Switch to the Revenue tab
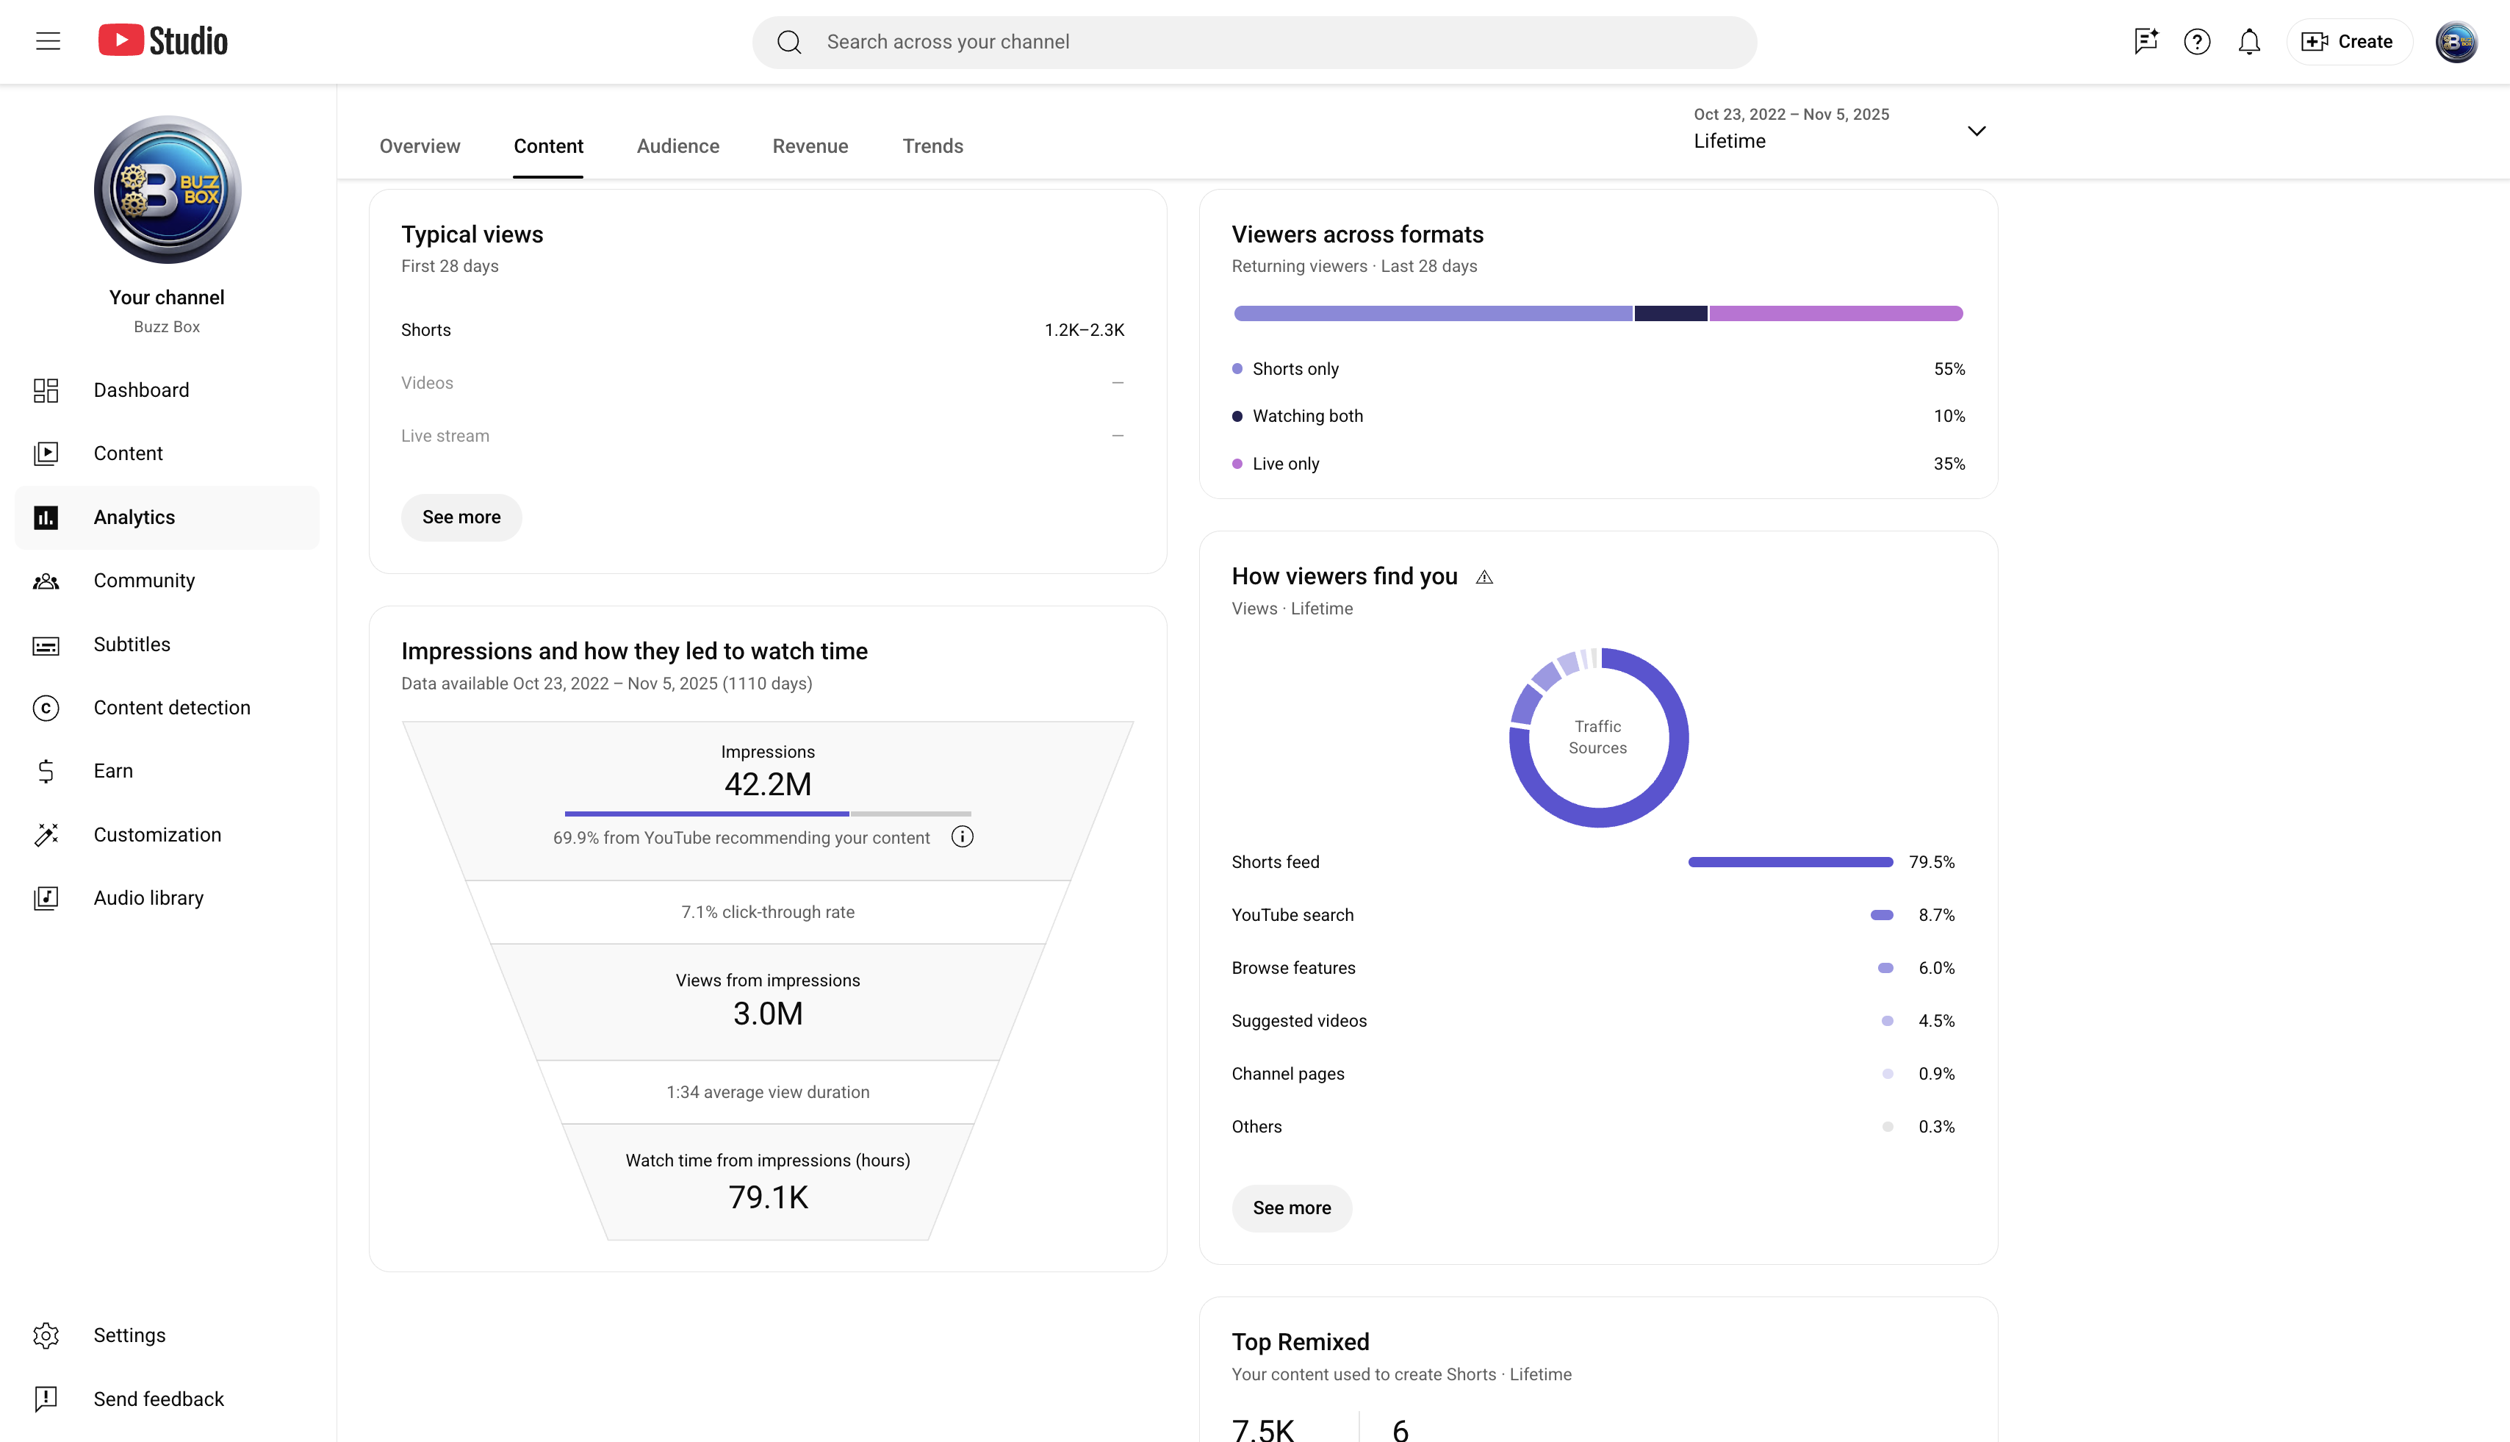This screenshot has height=1442, width=2510. [810, 146]
